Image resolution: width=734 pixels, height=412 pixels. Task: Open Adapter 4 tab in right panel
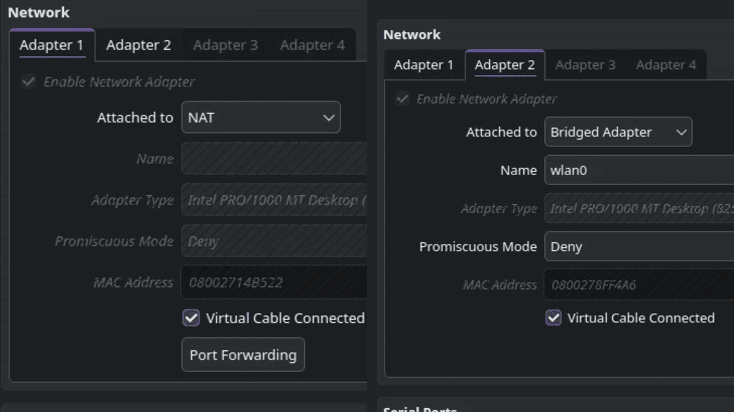click(x=666, y=65)
